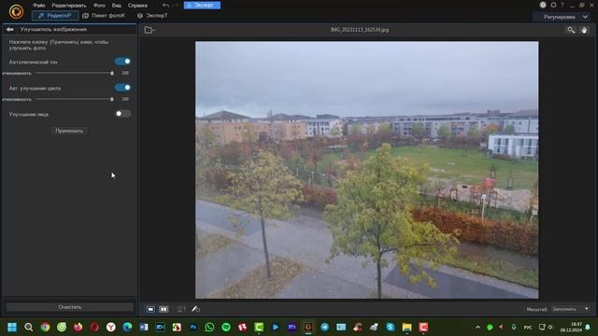Image resolution: width=598 pixels, height=336 pixels.
Task: Click the redo arrow icon
Action: click(x=176, y=6)
